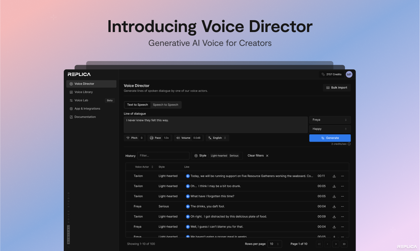Click the "Page 1 of 10" indicator
Image resolution: width=420 pixels, height=251 pixels.
[x=299, y=244]
